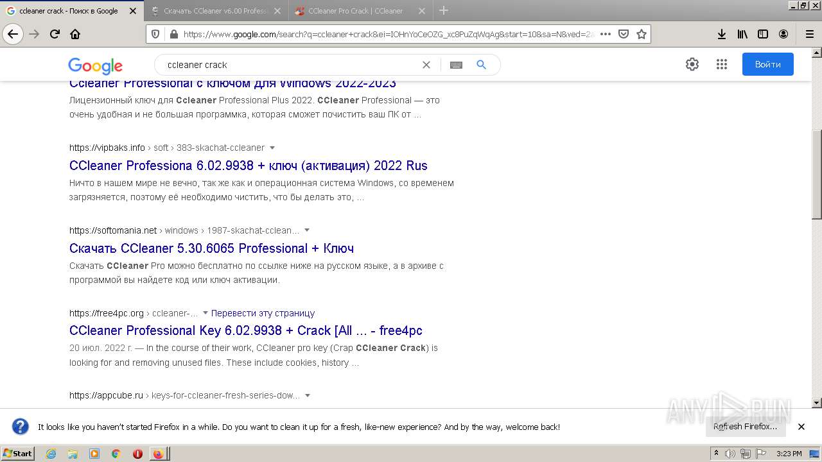Click the Firefox address bar URL

(x=389, y=34)
